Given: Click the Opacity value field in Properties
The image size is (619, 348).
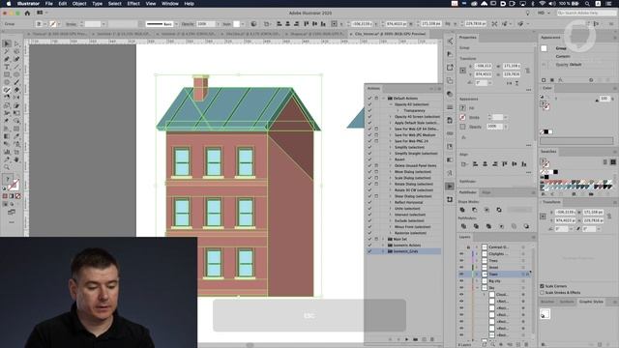Looking at the screenshot, I should 493,127.
